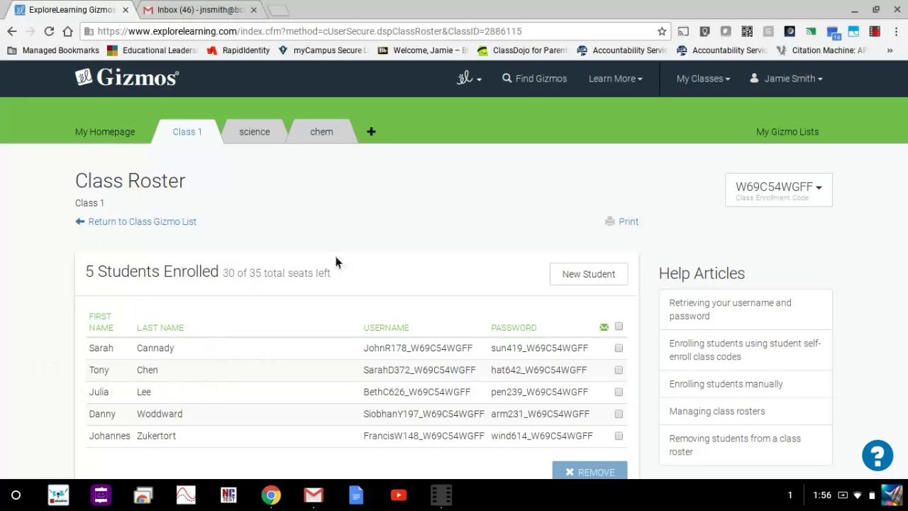Click the QR code extension icon
Screen dimensions: 908x511
747,31
